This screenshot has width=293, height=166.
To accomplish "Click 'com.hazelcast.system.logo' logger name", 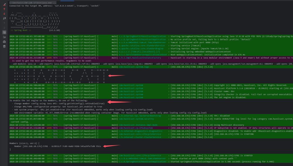I will 134,67.
